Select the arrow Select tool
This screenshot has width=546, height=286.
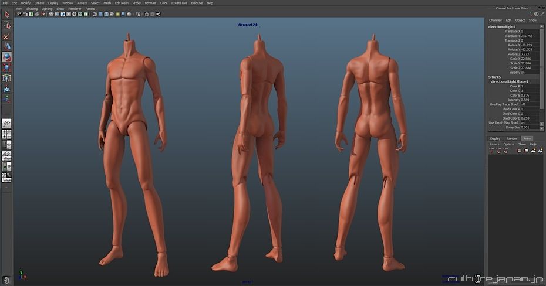pos(6,15)
